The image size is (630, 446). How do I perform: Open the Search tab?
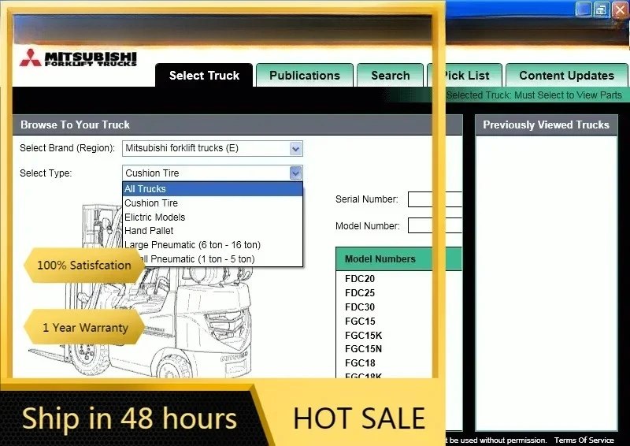pyautogui.click(x=390, y=75)
